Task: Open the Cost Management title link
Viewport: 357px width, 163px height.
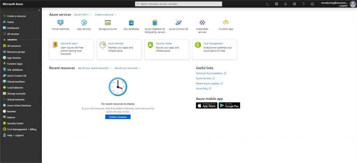Action: click(x=213, y=44)
